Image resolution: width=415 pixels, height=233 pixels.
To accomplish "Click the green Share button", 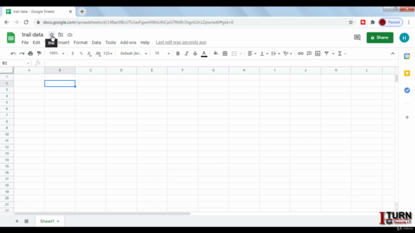I will click(380, 38).
